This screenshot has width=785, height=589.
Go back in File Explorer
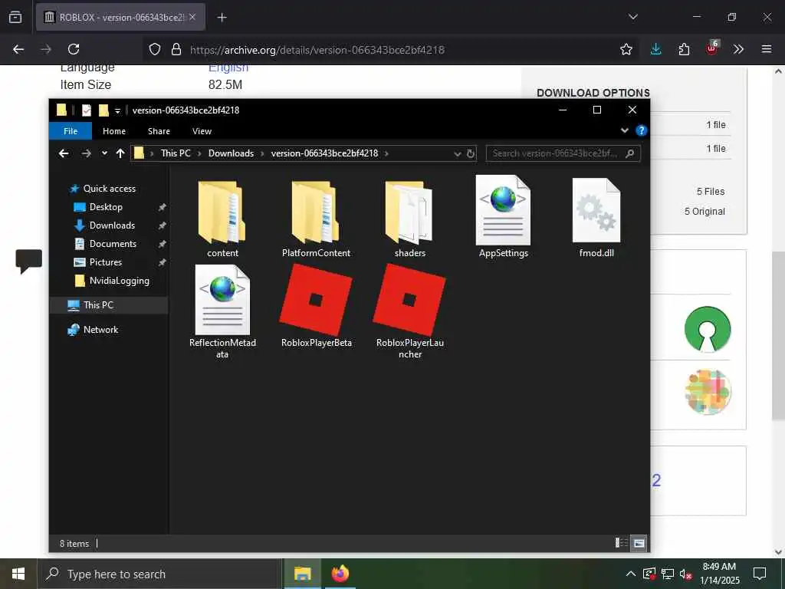[64, 153]
